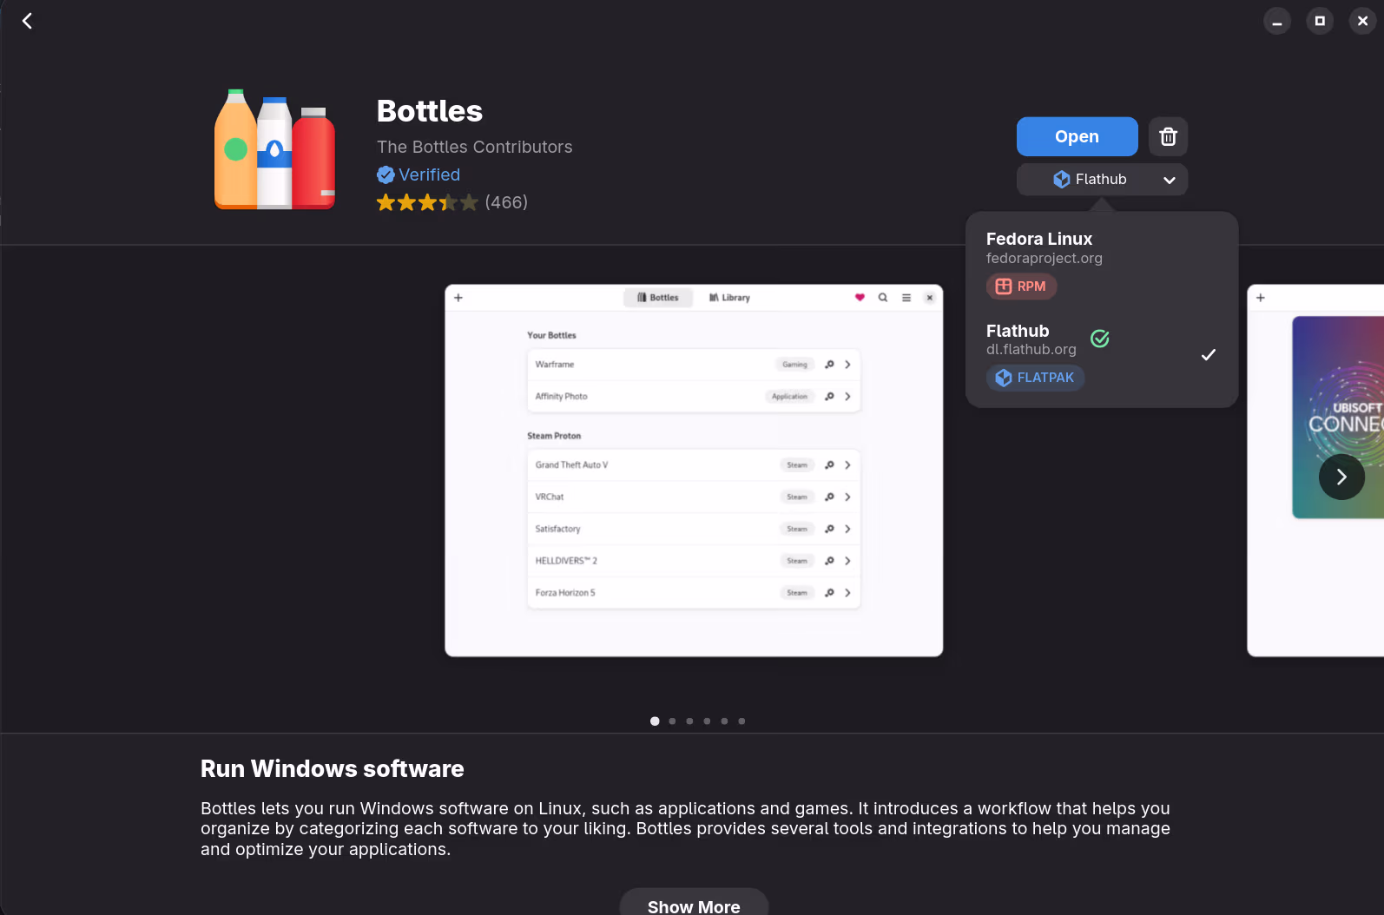Click the plus icon in the Bottles screenshot
The image size is (1384, 915).
458,298
